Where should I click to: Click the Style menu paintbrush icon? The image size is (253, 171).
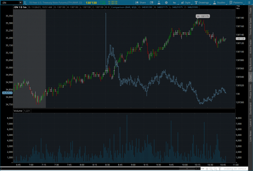(x=183, y=2)
